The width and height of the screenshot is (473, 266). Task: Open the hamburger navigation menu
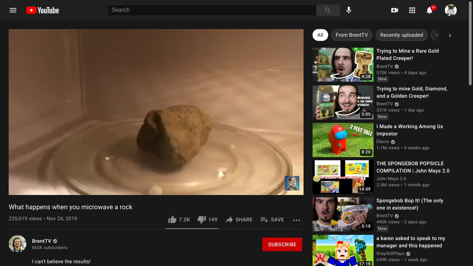click(13, 10)
